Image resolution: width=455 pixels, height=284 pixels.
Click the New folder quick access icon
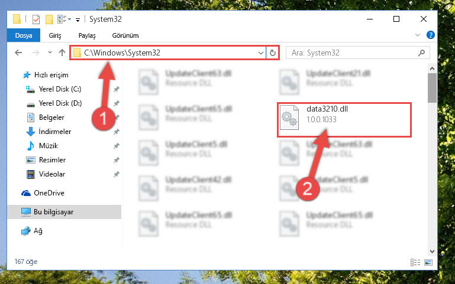click(49, 19)
